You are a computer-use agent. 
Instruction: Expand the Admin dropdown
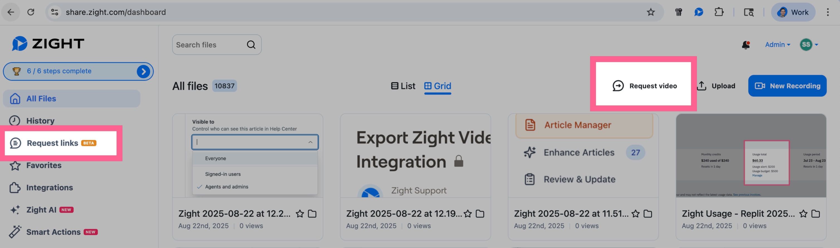pos(777,45)
